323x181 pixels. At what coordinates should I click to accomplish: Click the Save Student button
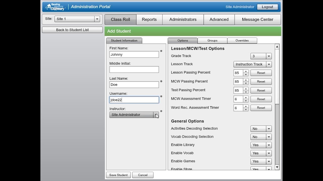pyautogui.click(x=118, y=175)
